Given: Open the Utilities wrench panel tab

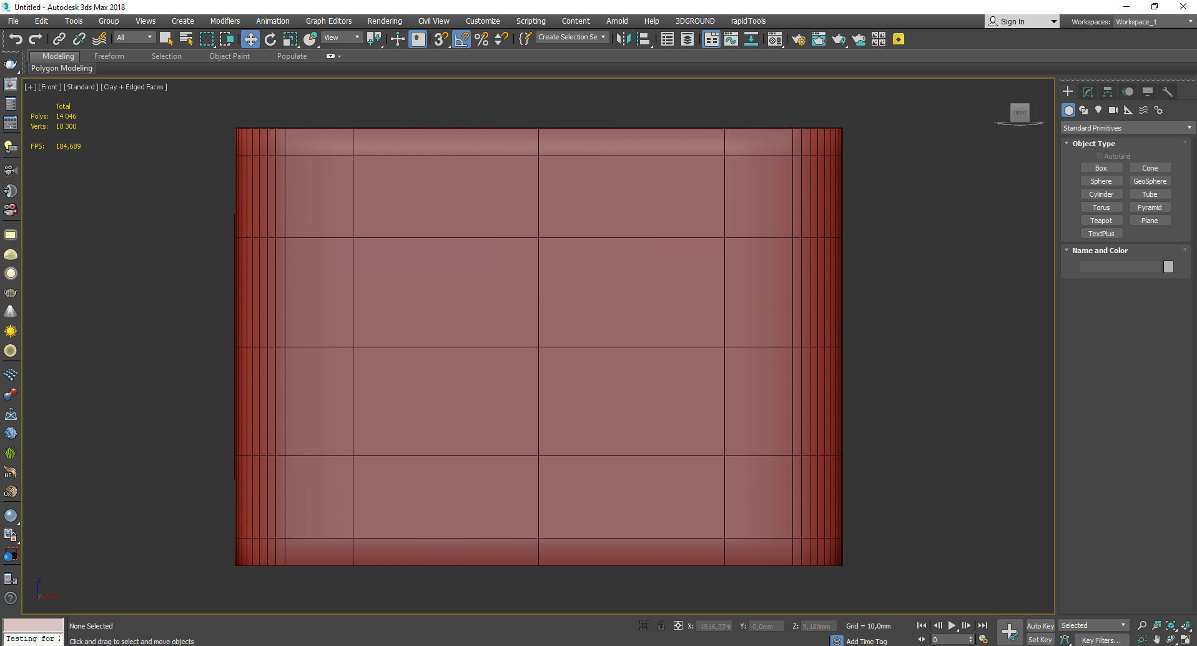Looking at the screenshot, I should point(1168,92).
